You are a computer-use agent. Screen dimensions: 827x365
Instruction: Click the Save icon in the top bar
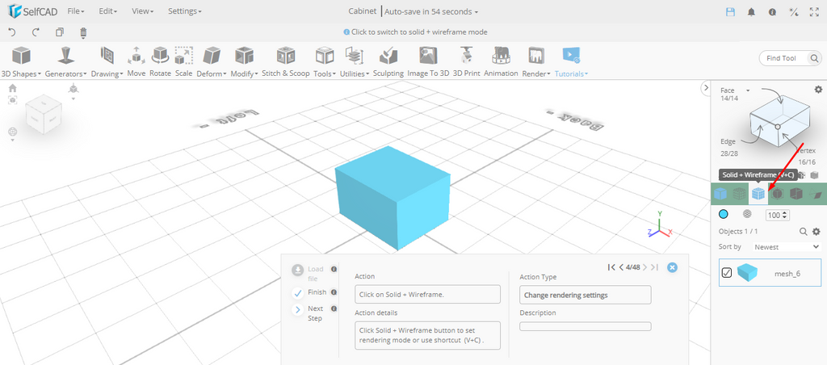click(731, 12)
